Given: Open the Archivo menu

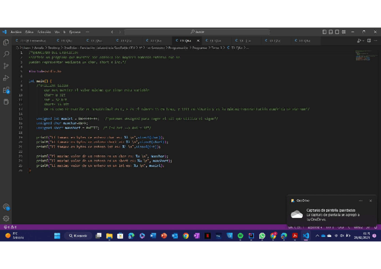Looking at the screenshot, I should (16, 32).
